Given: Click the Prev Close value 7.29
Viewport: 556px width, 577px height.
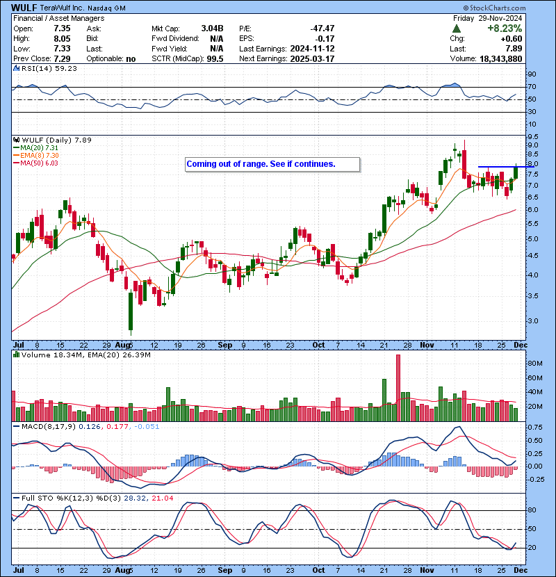Looking at the screenshot, I should click(62, 58).
